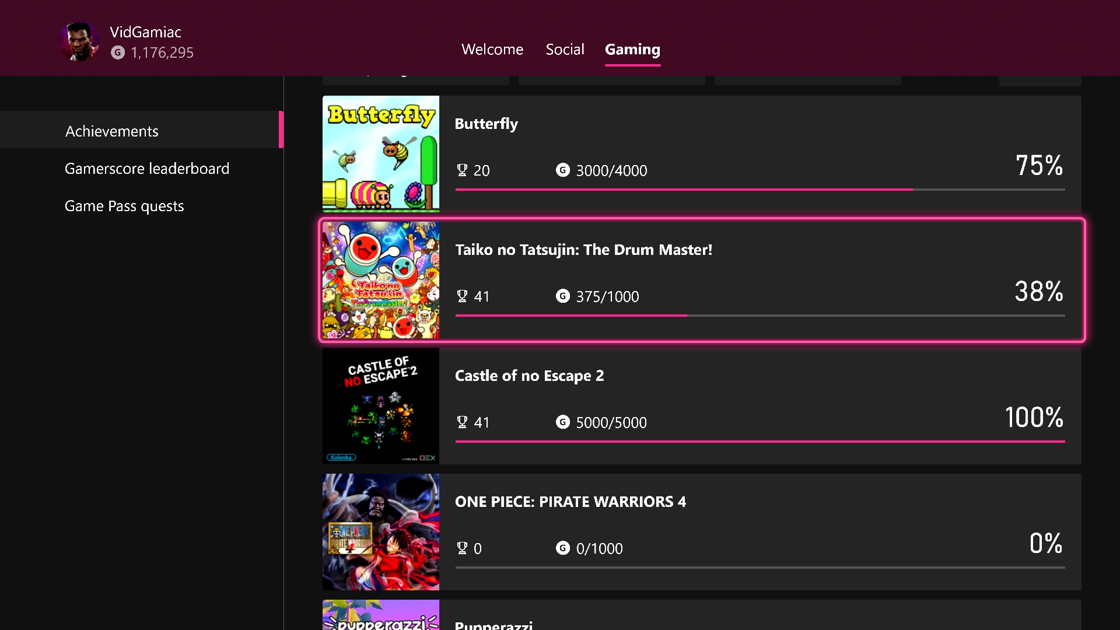Select ONE PIECE: PIRATE WARRIORS 4 title
Screen dimensions: 1120x630
coord(570,502)
